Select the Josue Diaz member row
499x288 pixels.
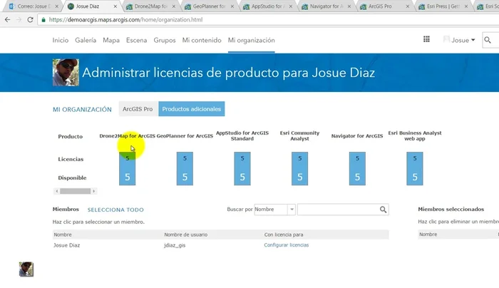[220, 245]
